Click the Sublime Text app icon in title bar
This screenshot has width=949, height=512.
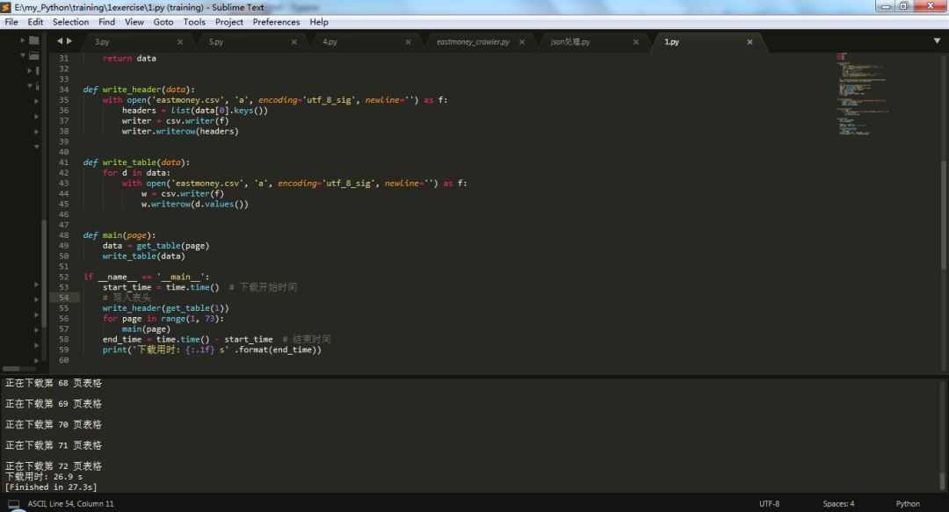pyautogui.click(x=7, y=7)
